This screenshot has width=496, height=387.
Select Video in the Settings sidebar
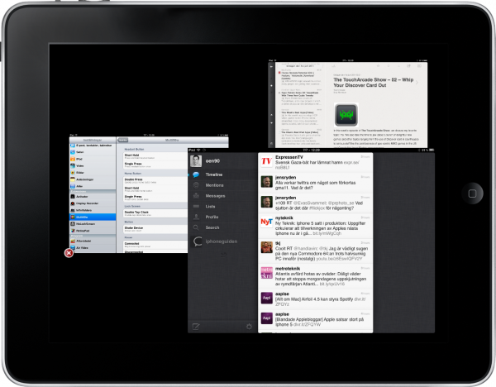(x=93, y=166)
